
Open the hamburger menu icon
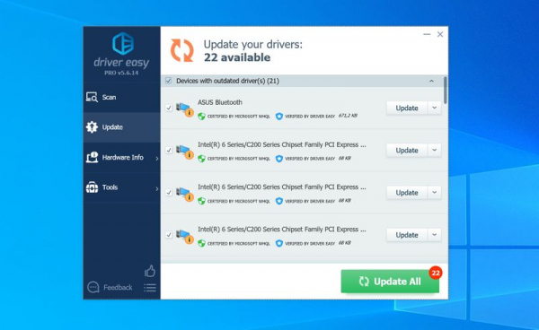(150, 288)
